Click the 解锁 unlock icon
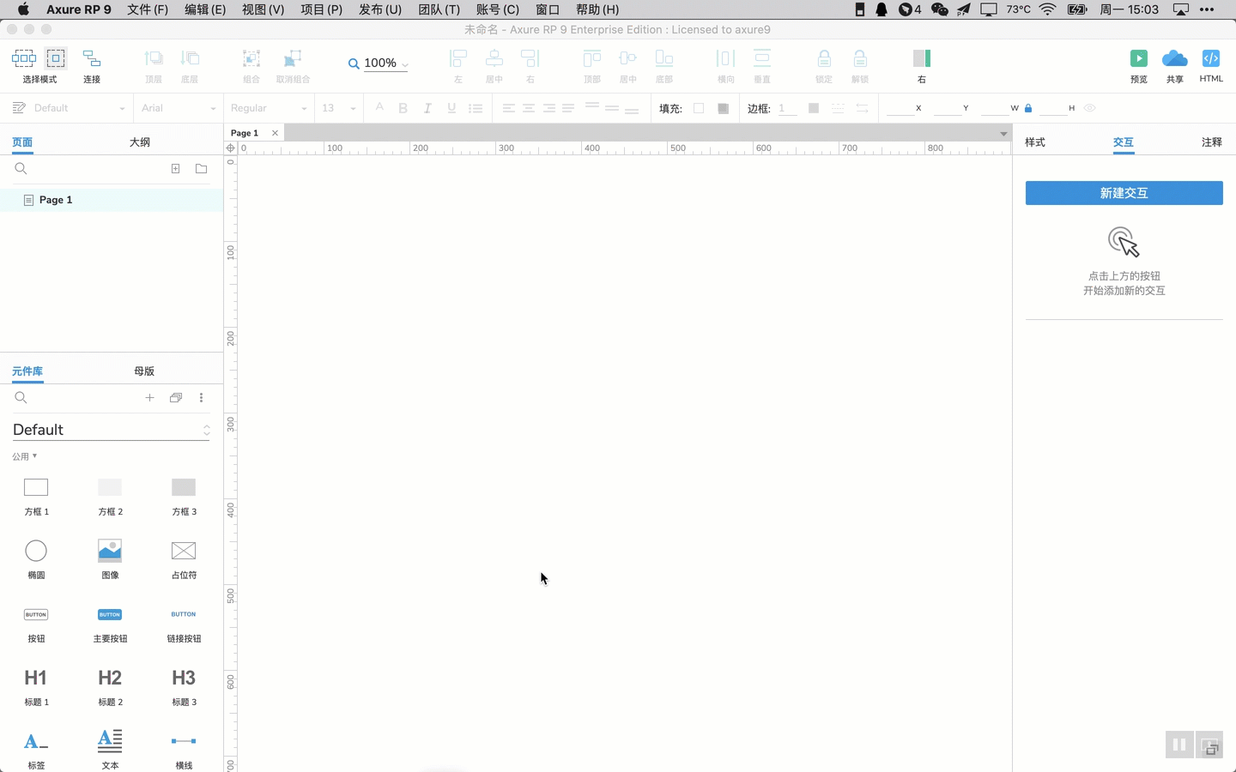This screenshot has height=772, width=1236. click(860, 58)
